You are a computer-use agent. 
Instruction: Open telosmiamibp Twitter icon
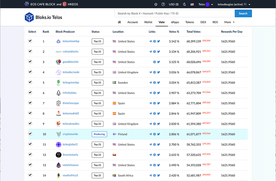tap(159, 41)
